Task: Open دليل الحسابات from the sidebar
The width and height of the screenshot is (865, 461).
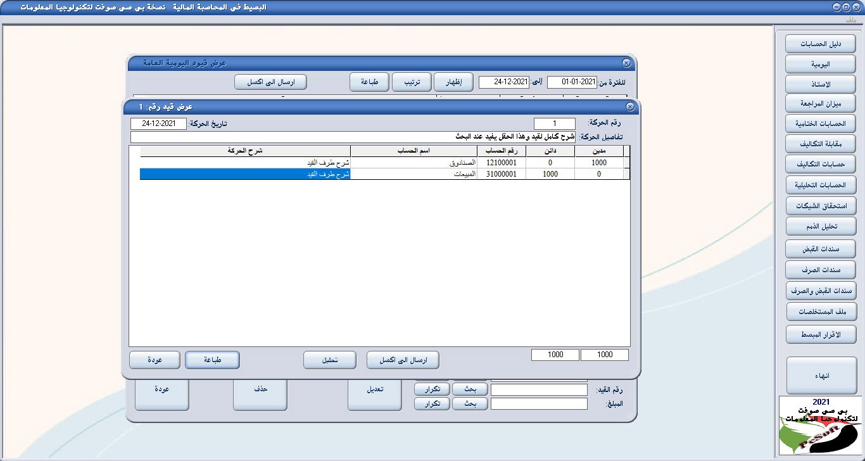Action: pyautogui.click(x=821, y=44)
